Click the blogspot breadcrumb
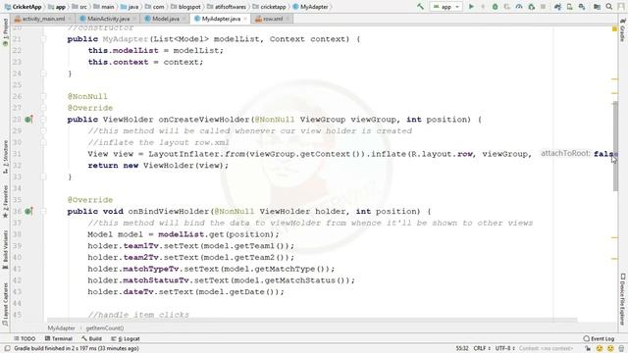The image size is (628, 353). tap(185, 7)
